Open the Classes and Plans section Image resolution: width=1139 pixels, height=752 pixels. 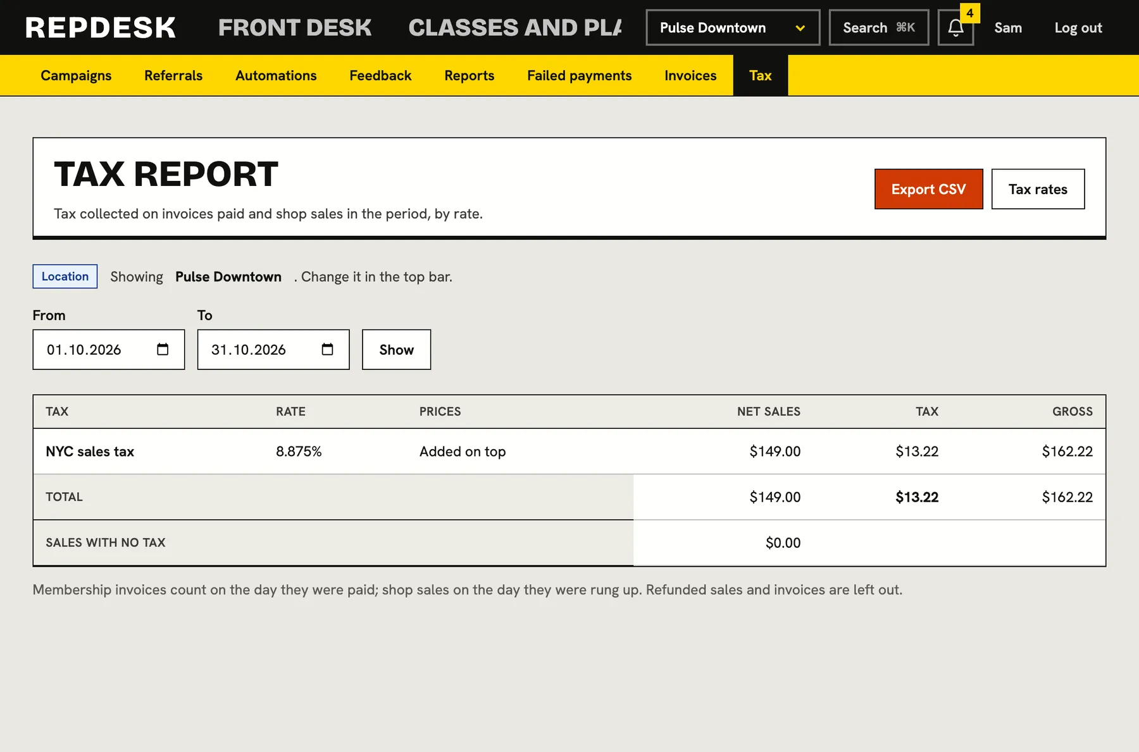pos(515,28)
